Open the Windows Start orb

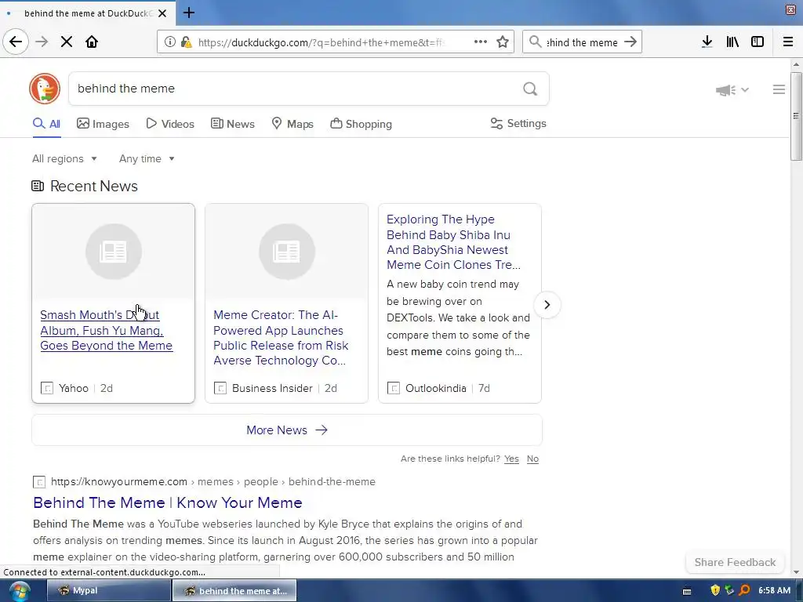(19, 591)
